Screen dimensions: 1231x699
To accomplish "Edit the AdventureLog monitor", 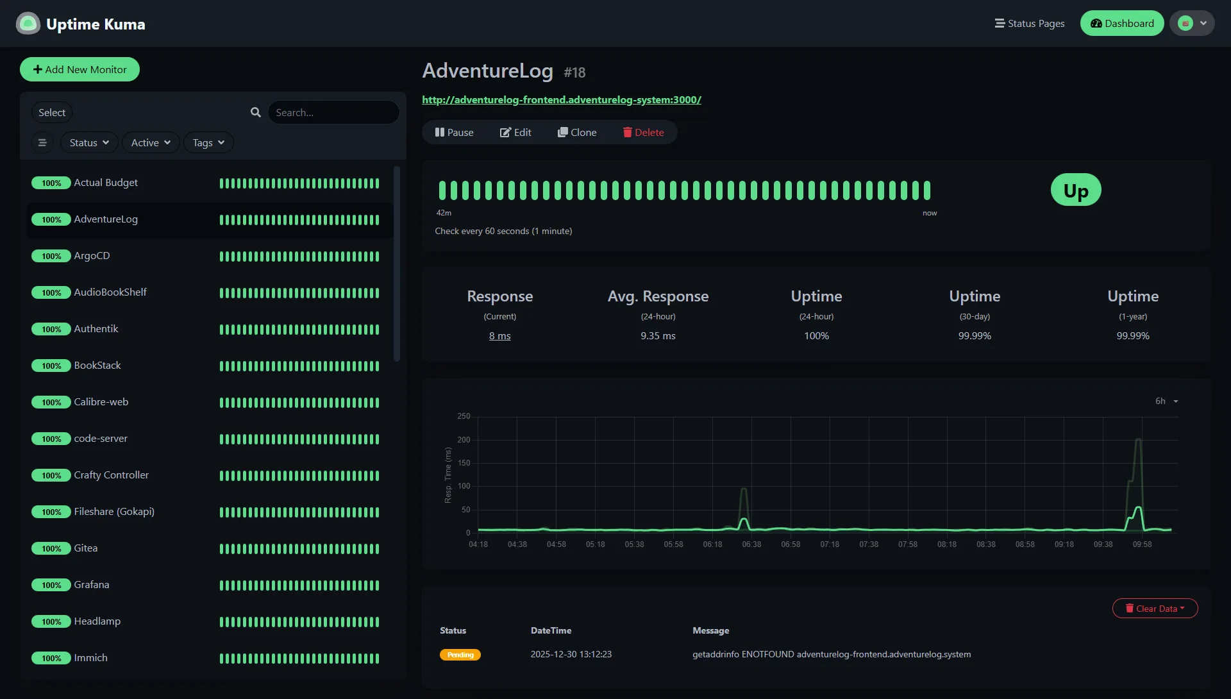I will pyautogui.click(x=515, y=132).
